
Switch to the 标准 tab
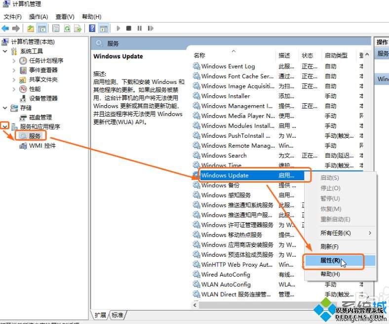pyautogui.click(x=117, y=315)
